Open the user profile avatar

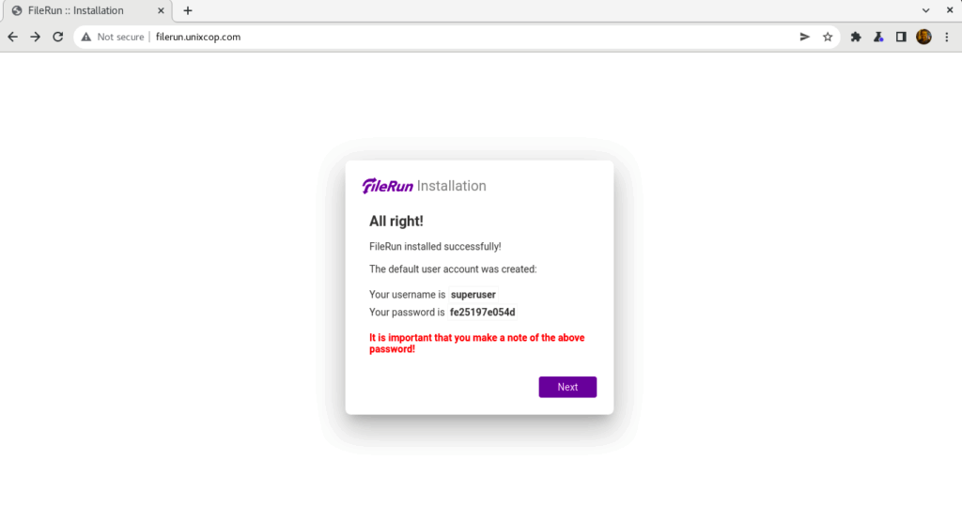click(x=923, y=37)
